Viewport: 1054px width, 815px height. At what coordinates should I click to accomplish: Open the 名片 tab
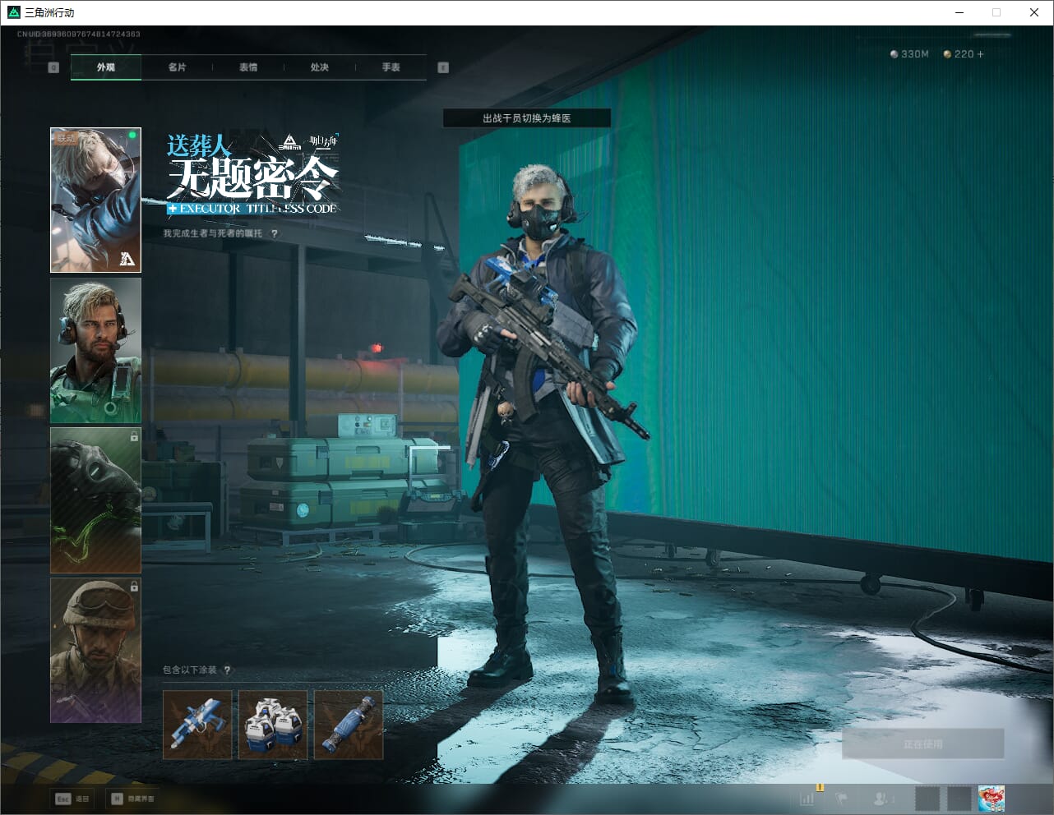[177, 67]
